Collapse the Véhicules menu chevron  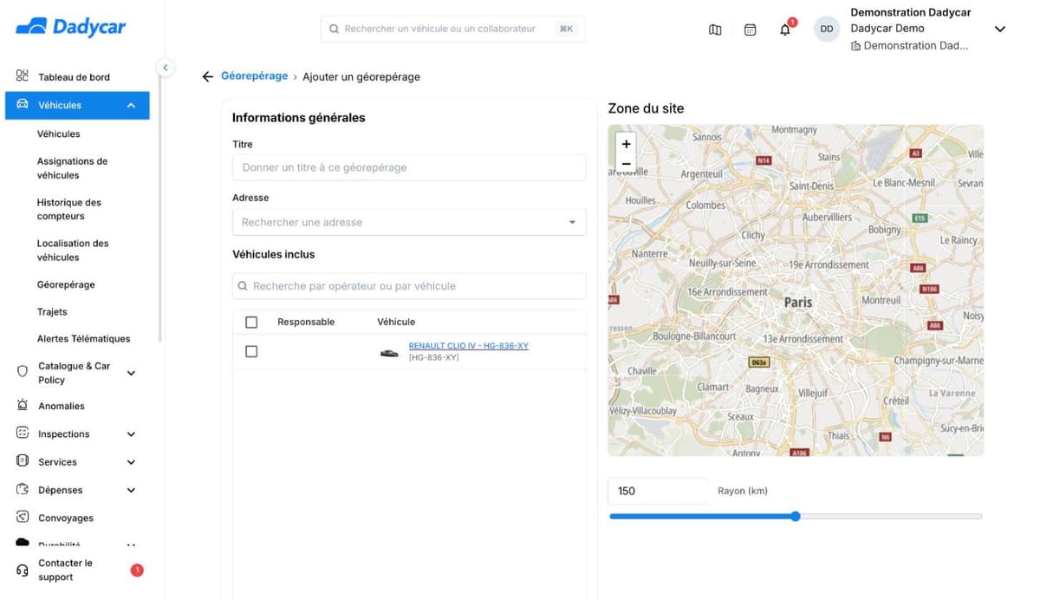tap(131, 105)
